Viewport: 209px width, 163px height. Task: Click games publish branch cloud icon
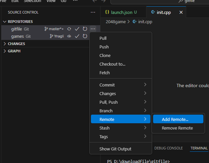click(x=69, y=36)
